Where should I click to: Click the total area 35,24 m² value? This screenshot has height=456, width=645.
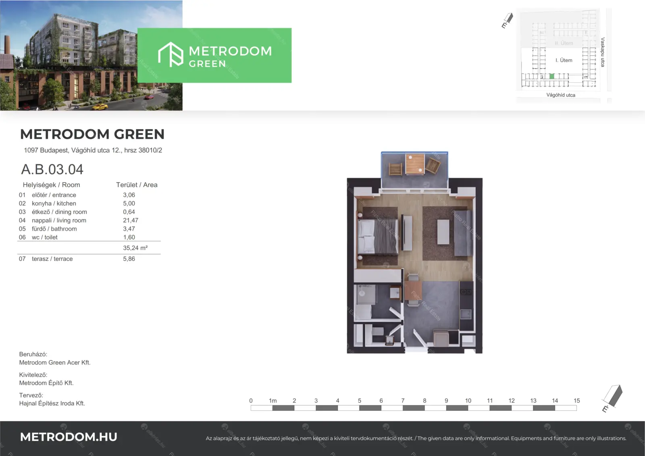[x=135, y=248]
